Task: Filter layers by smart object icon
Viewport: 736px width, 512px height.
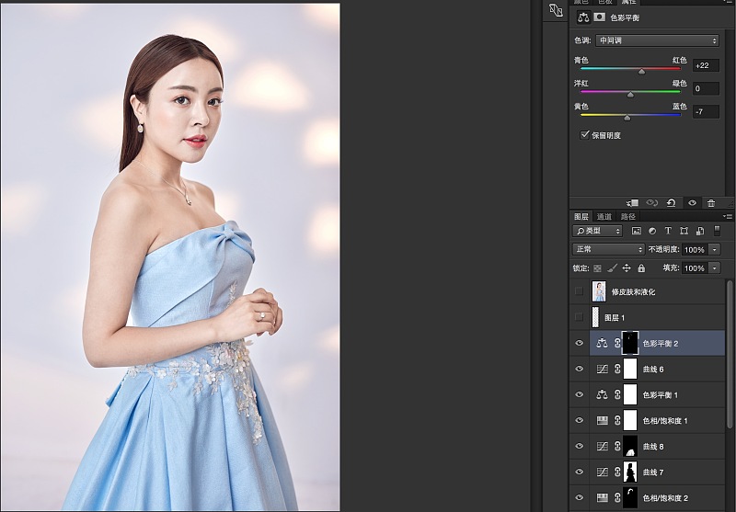Action: pos(700,231)
